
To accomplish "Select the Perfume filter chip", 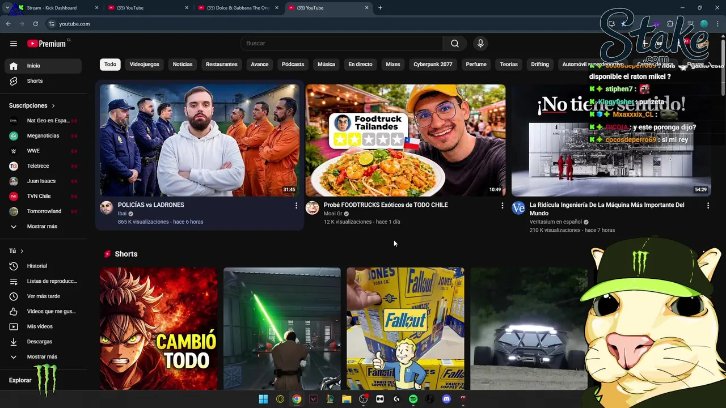I will tap(476, 65).
